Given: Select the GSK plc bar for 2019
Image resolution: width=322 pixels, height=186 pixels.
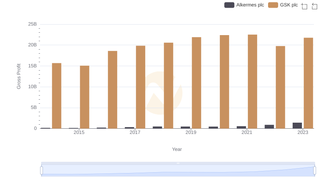Looking at the screenshot, I should pos(196,83).
